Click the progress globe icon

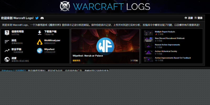point(7,59)
